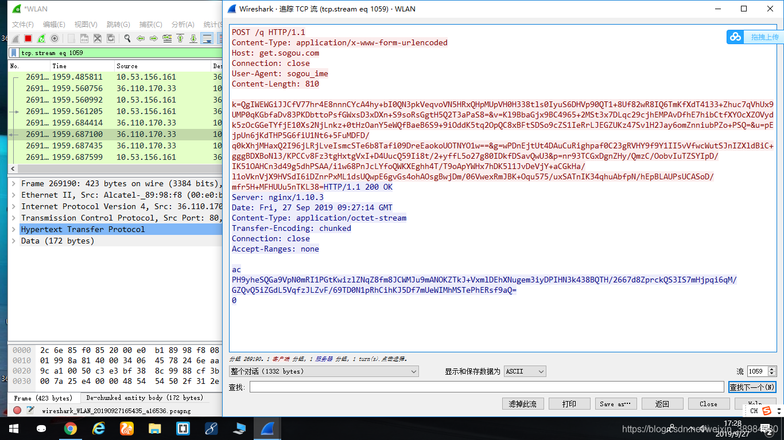The height and width of the screenshot is (440, 784).
Task: Click the tcp.stream eq 1059 filter field
Action: [121, 53]
